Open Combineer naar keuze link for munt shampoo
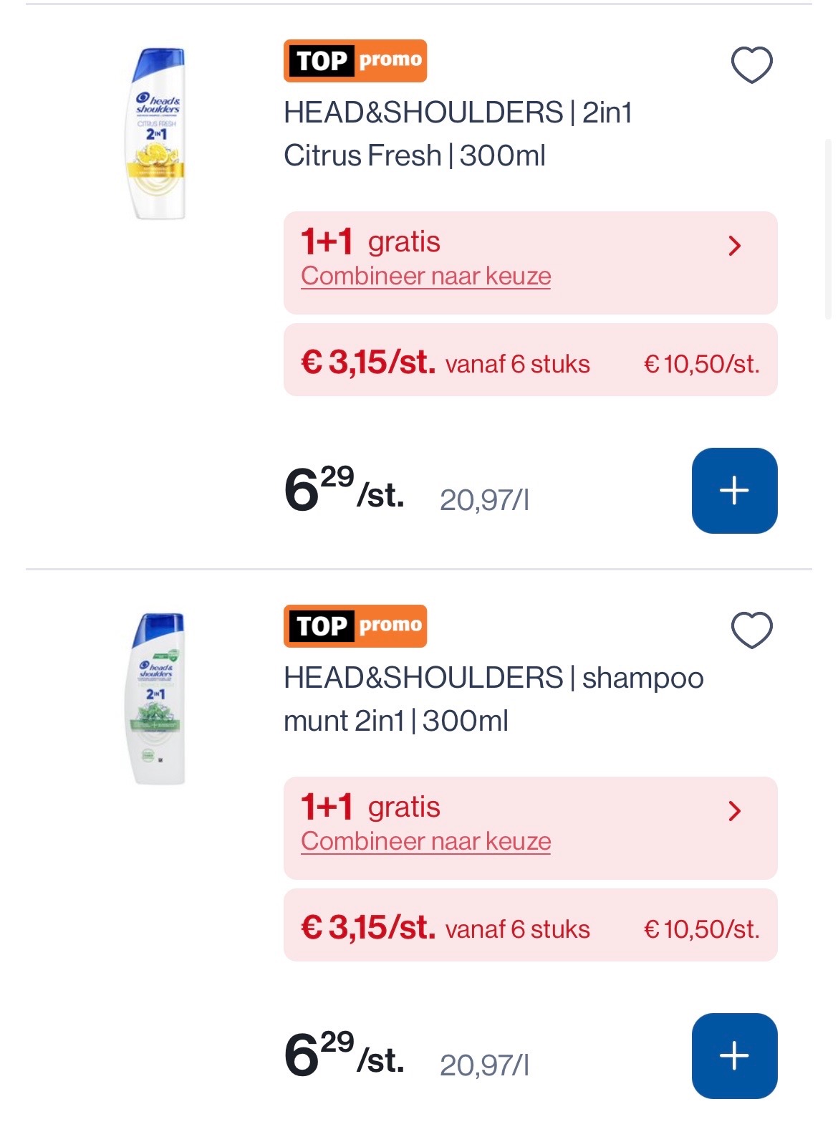 pos(425,842)
